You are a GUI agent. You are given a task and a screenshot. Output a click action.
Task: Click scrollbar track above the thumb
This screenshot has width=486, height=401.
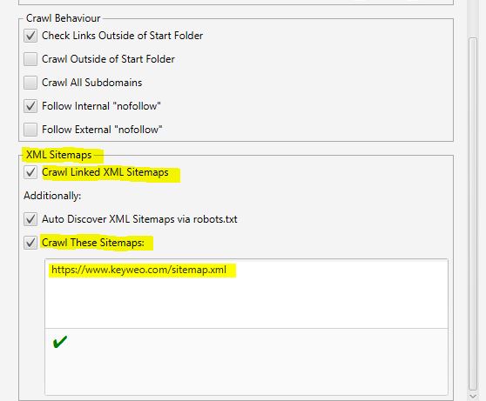point(473,18)
